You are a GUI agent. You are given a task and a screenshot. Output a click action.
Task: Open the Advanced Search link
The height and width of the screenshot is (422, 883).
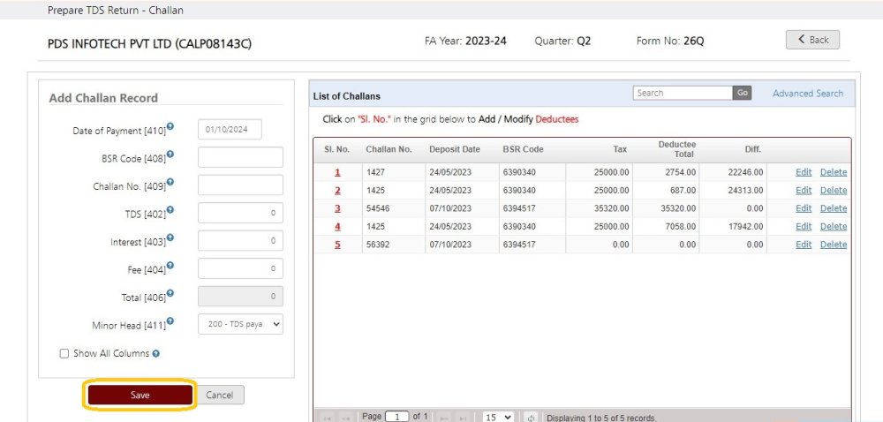point(807,94)
